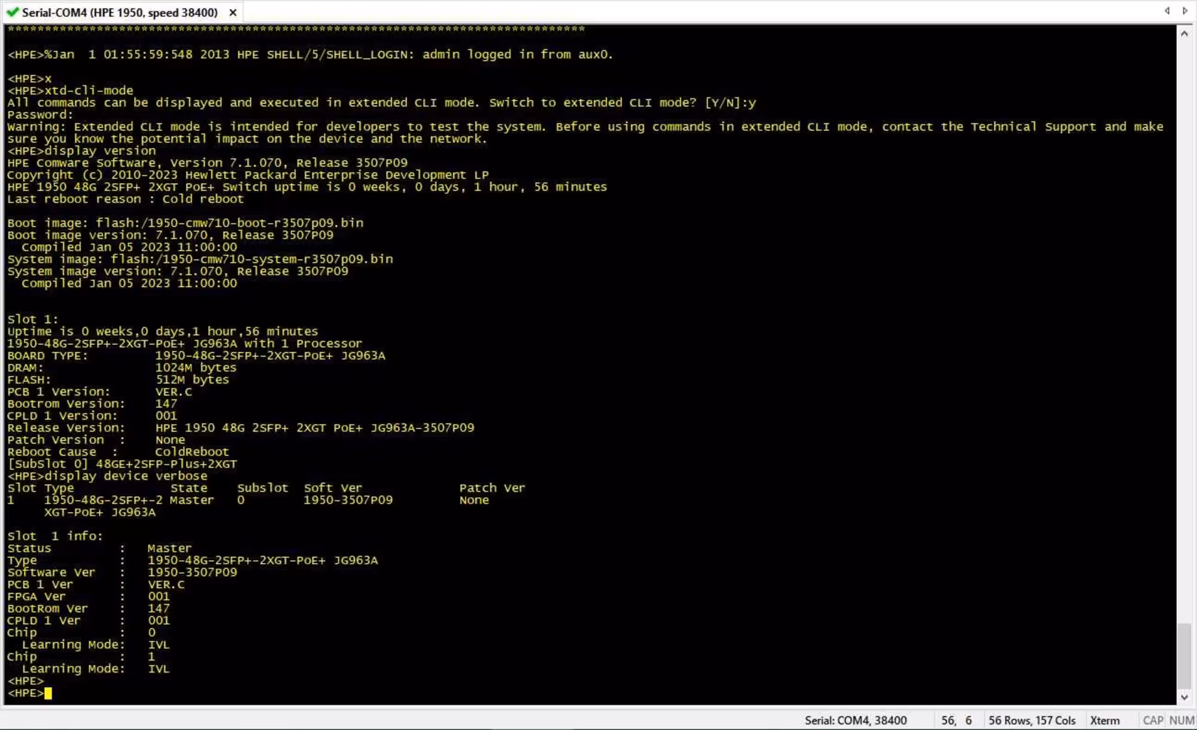Click the 'Slot 1:' heading line

click(x=33, y=320)
